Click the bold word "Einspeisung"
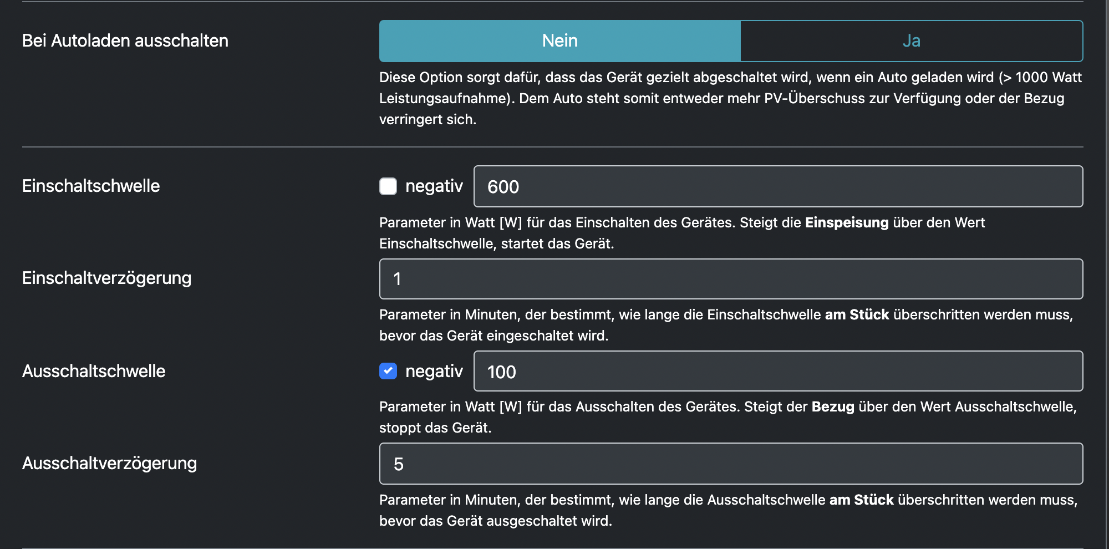The image size is (1109, 549). [847, 222]
